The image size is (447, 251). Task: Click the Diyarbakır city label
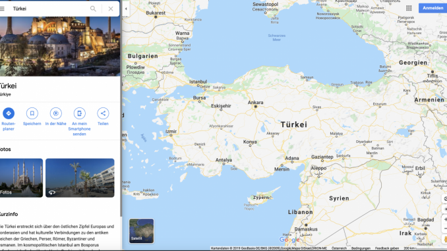(x=364, y=142)
